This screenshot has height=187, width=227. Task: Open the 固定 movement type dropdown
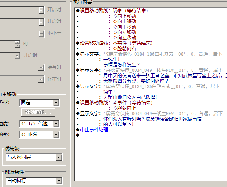point(56,103)
